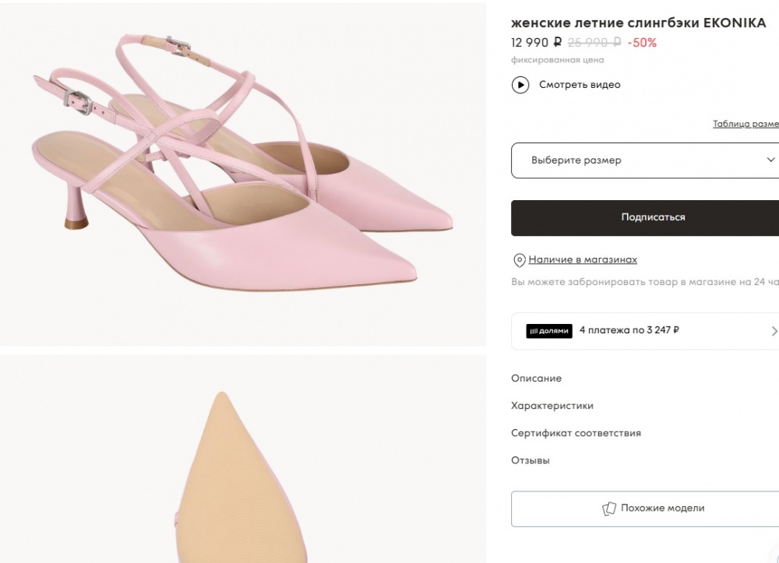Open the Сертификат соответствия section
Screen dimensions: 779x563
click(576, 433)
